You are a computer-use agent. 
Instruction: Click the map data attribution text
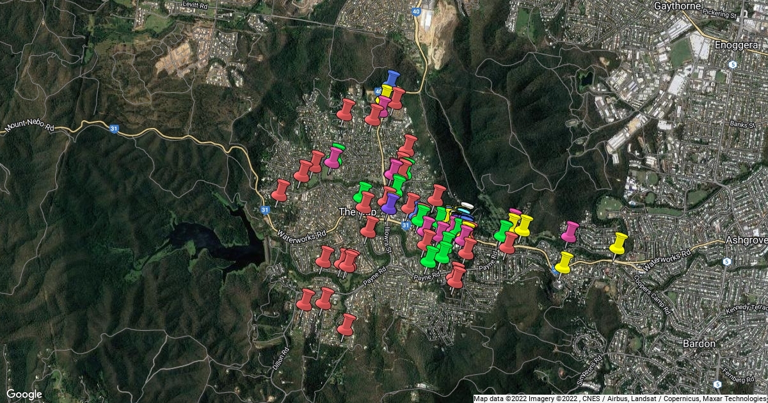click(x=620, y=399)
